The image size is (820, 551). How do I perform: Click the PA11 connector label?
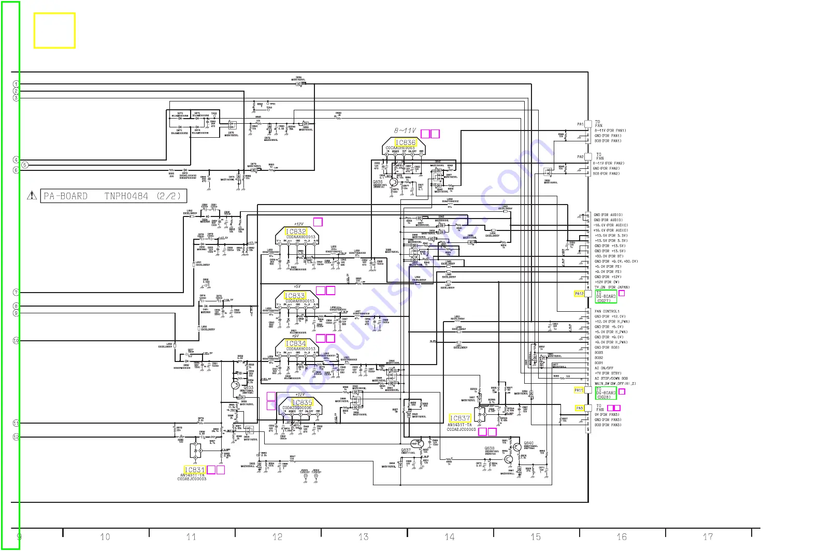point(579,390)
